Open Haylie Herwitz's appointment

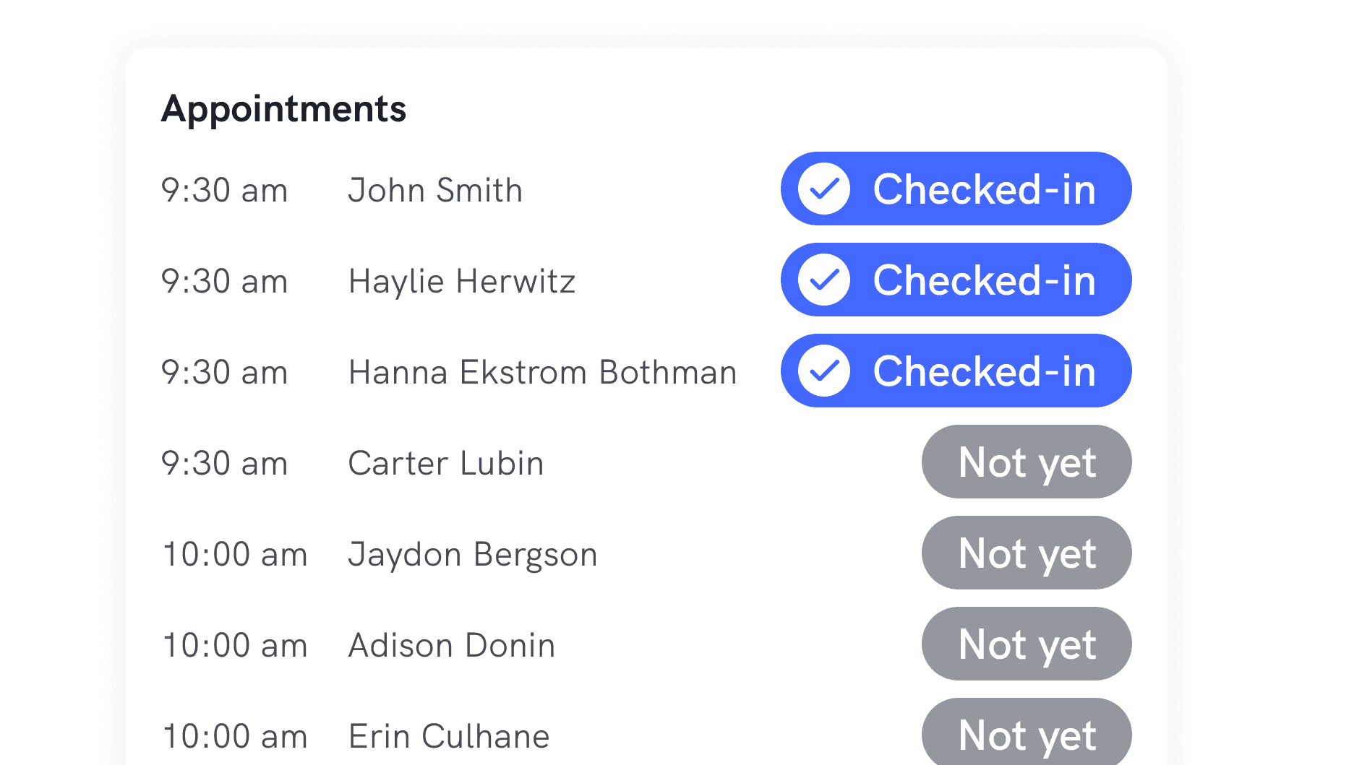coord(461,282)
